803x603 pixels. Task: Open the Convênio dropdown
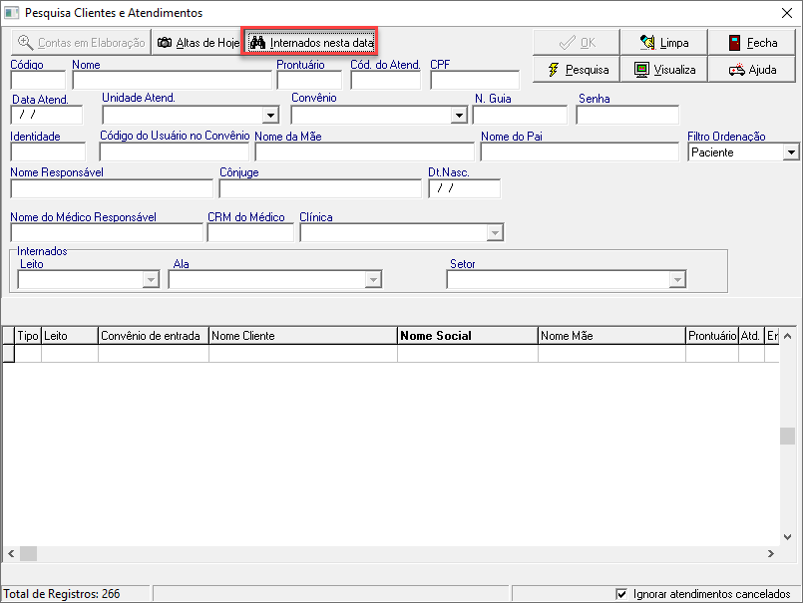[459, 116]
